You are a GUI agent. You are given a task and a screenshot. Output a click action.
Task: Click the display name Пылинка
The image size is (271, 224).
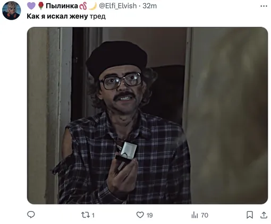pos(62,6)
